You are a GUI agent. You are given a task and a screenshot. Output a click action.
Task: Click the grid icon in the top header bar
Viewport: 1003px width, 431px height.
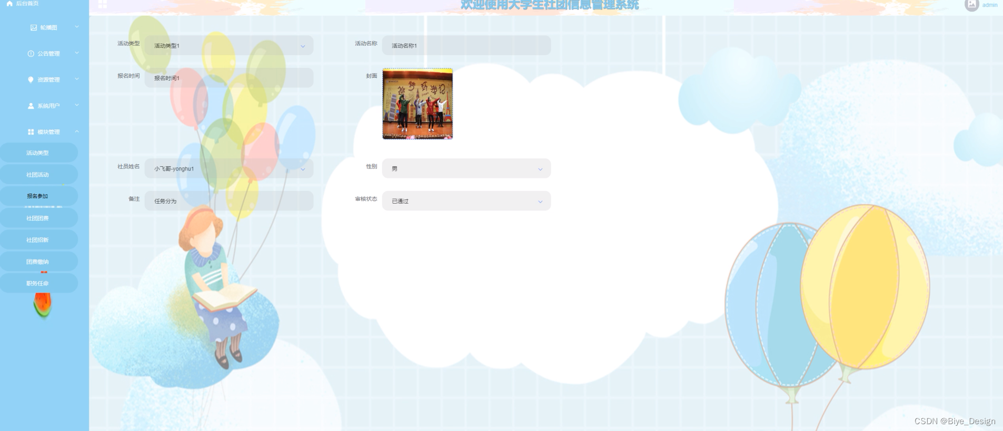[x=103, y=4]
